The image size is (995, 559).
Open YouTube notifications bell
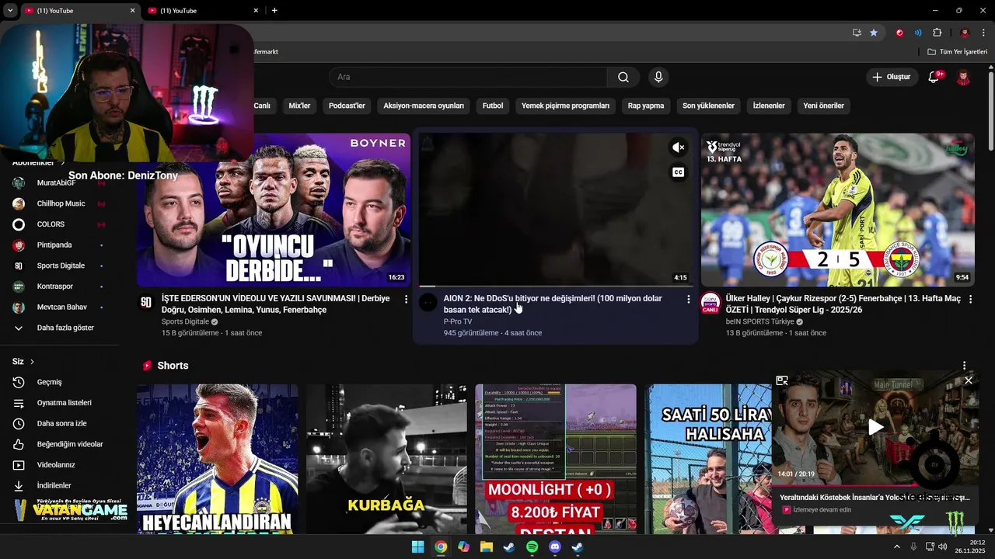934,77
